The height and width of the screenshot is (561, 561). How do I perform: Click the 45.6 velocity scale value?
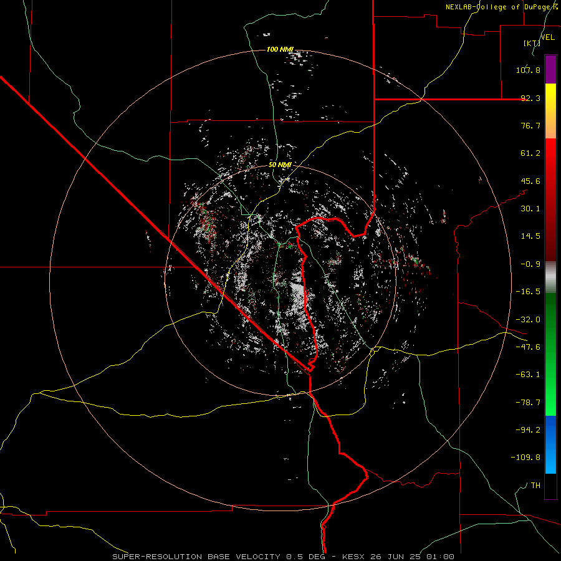530,181
